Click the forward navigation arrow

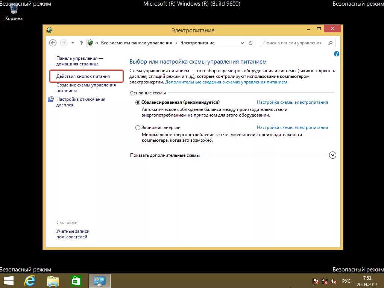coord(64,43)
